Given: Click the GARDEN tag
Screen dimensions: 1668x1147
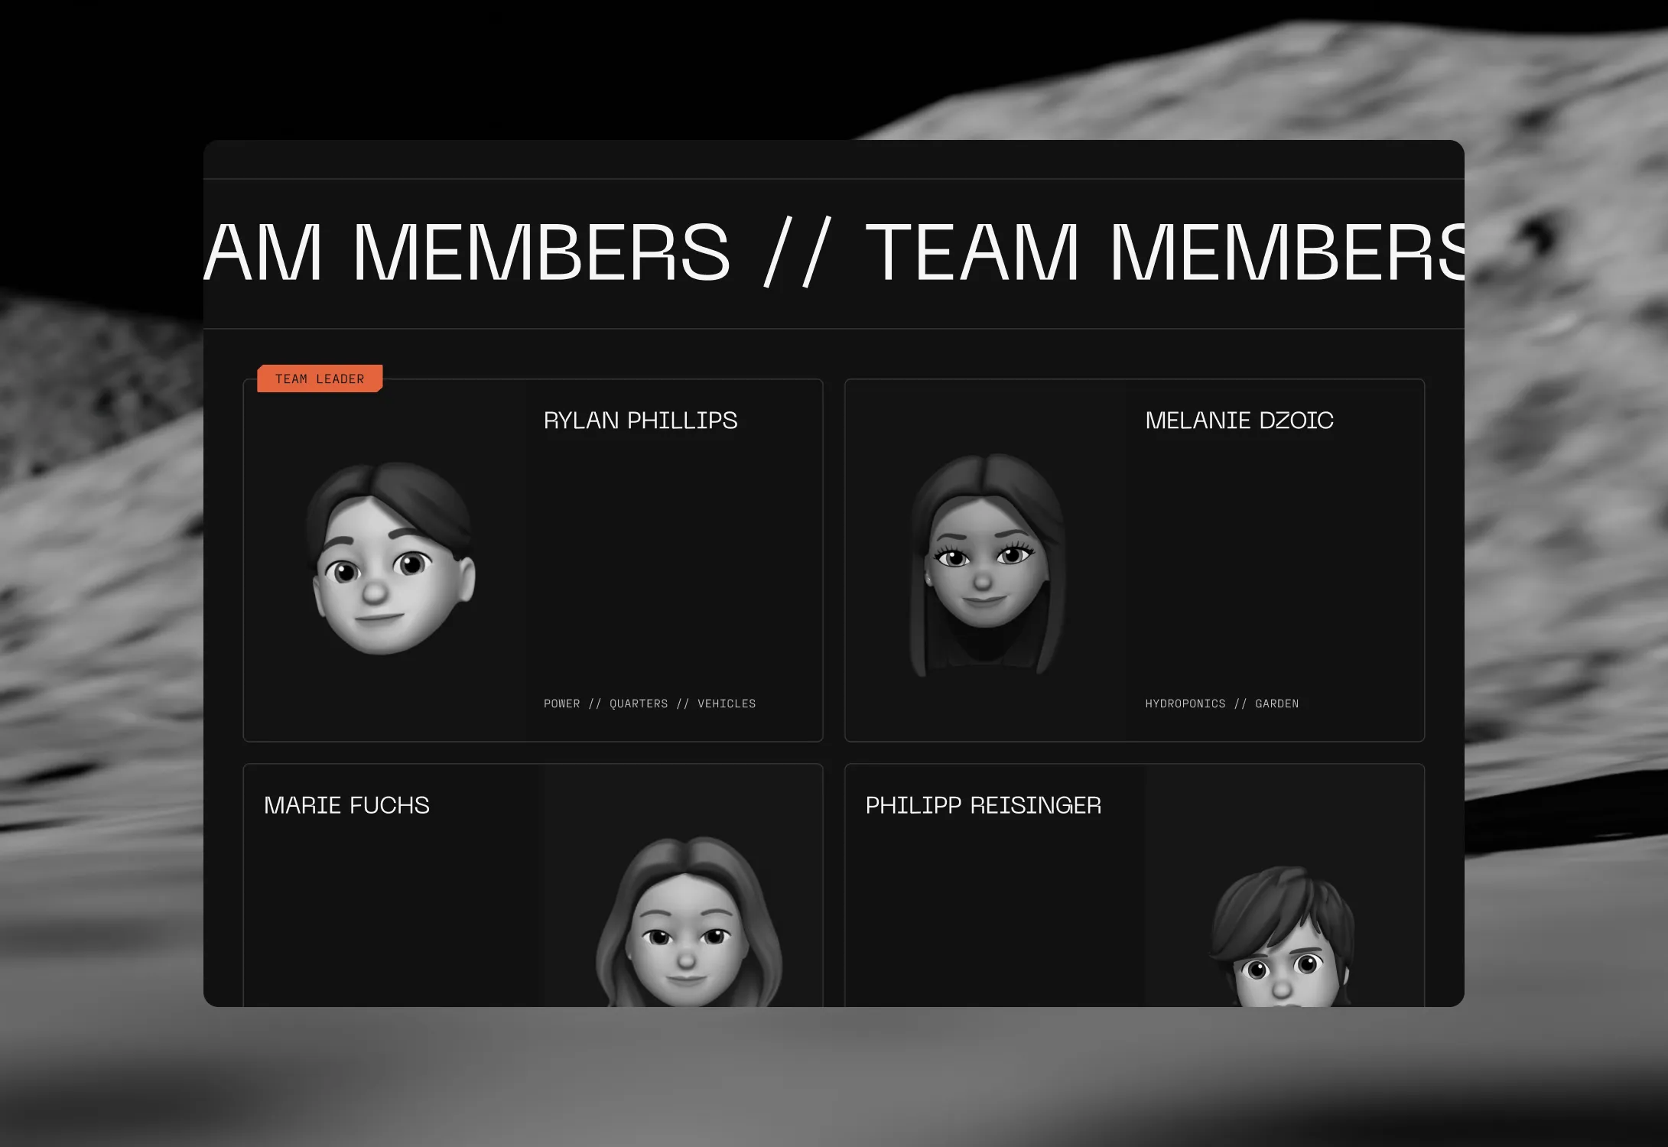Looking at the screenshot, I should 1276,703.
